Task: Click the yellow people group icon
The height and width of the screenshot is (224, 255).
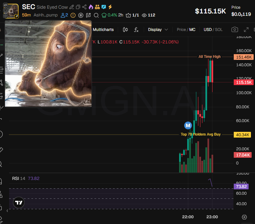Action: [x=97, y=7]
